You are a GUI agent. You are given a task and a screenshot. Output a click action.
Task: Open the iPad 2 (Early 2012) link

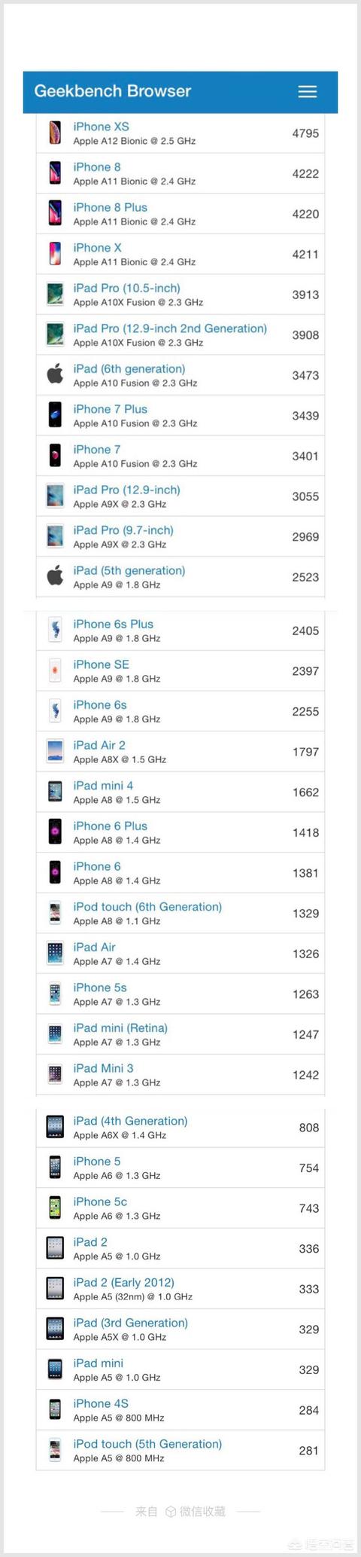(x=123, y=1282)
